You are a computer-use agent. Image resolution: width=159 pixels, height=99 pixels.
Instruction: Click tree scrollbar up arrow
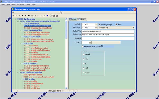coord(66,19)
